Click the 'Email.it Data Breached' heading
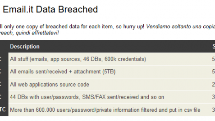215x121 pixels. click(50, 9)
